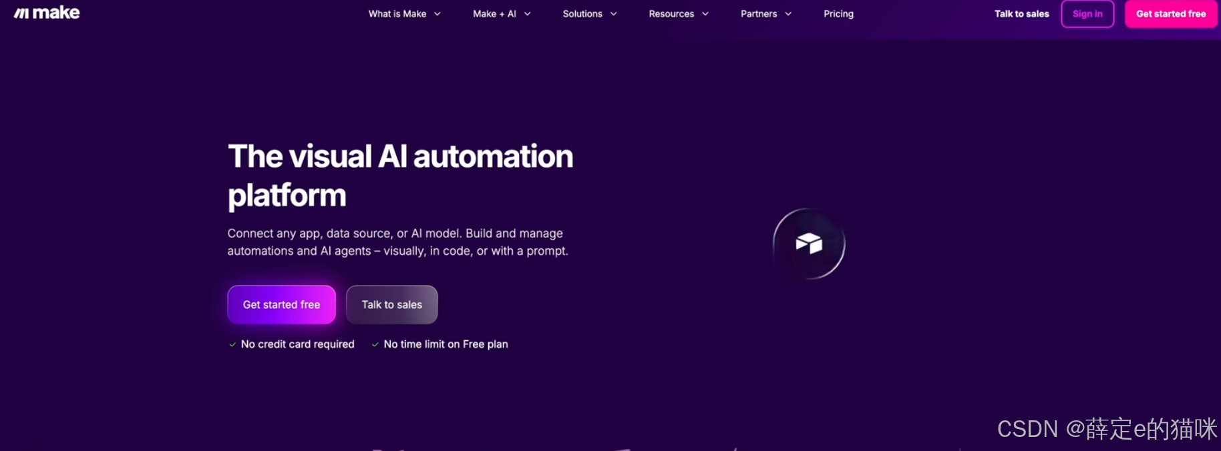
Task: Click the Airtable app icon circle
Action: pos(809,244)
